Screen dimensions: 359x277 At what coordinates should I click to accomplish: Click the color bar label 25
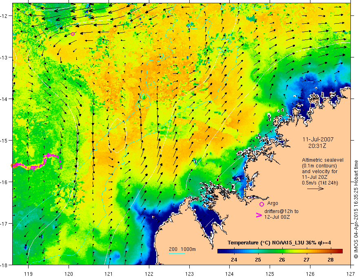(x=258, y=260)
